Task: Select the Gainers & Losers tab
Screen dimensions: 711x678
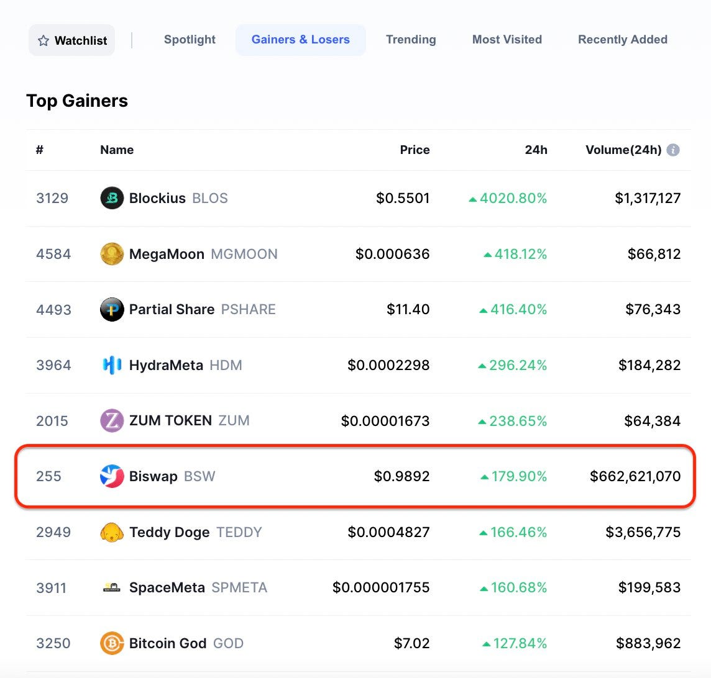Action: (x=301, y=40)
